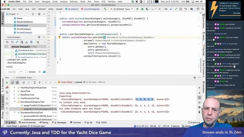The height and width of the screenshot is (137, 244).
Task: Click Git update project blue arrow
Action: [x=171, y=9]
